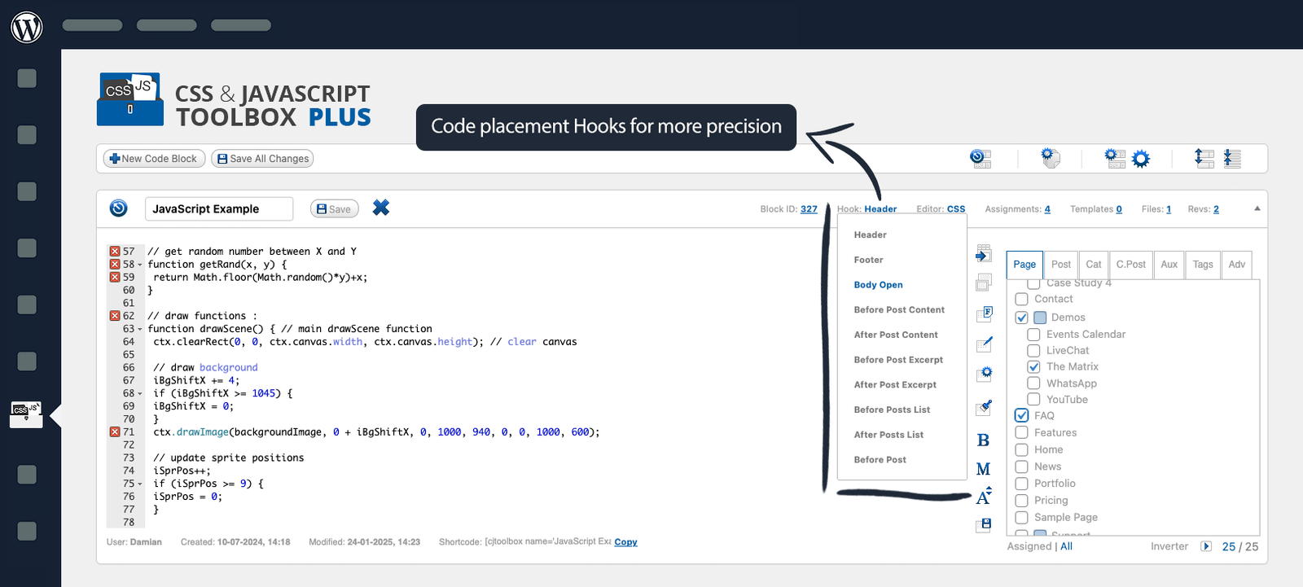
Task: Open the Block ID 327 link
Action: coord(809,209)
